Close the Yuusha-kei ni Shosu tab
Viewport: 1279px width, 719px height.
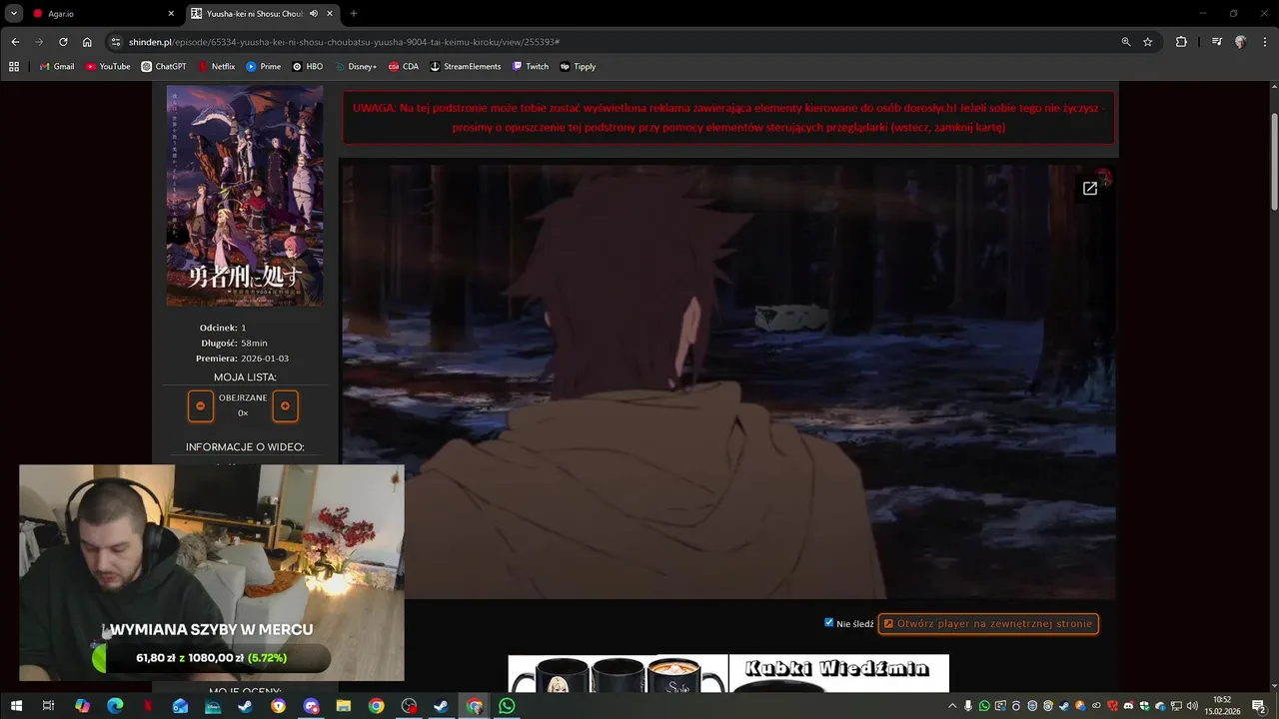tap(330, 14)
